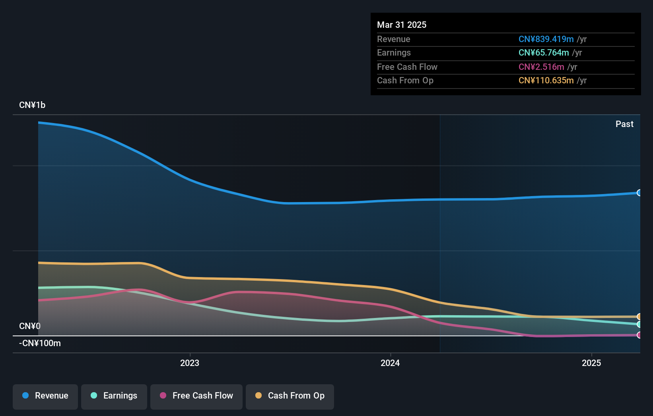
Task: Click Earnings row label in tooltip
Action: coord(394,52)
